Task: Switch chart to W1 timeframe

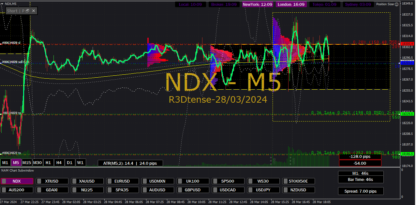Action: coord(81,162)
